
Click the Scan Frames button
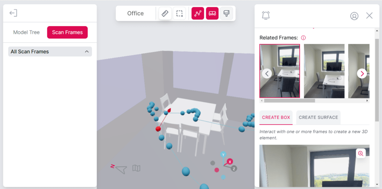(x=67, y=32)
